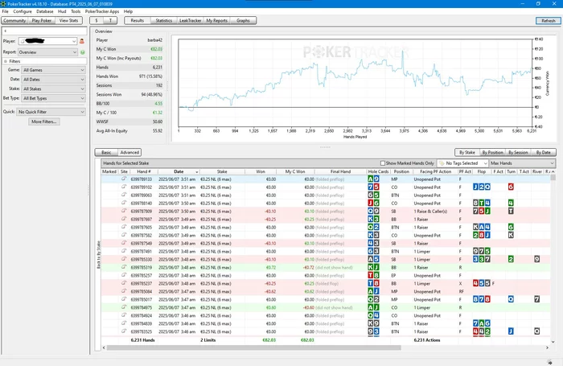Screen dimensions: 563x366
Task: Select the tournament 'T' mode button
Action: click(111, 20)
